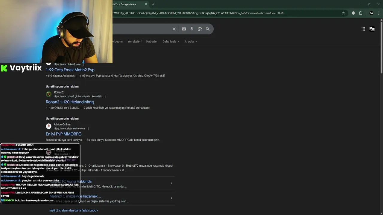
Task: Switch to the Yer siteleri filter
Action: (x=135, y=42)
